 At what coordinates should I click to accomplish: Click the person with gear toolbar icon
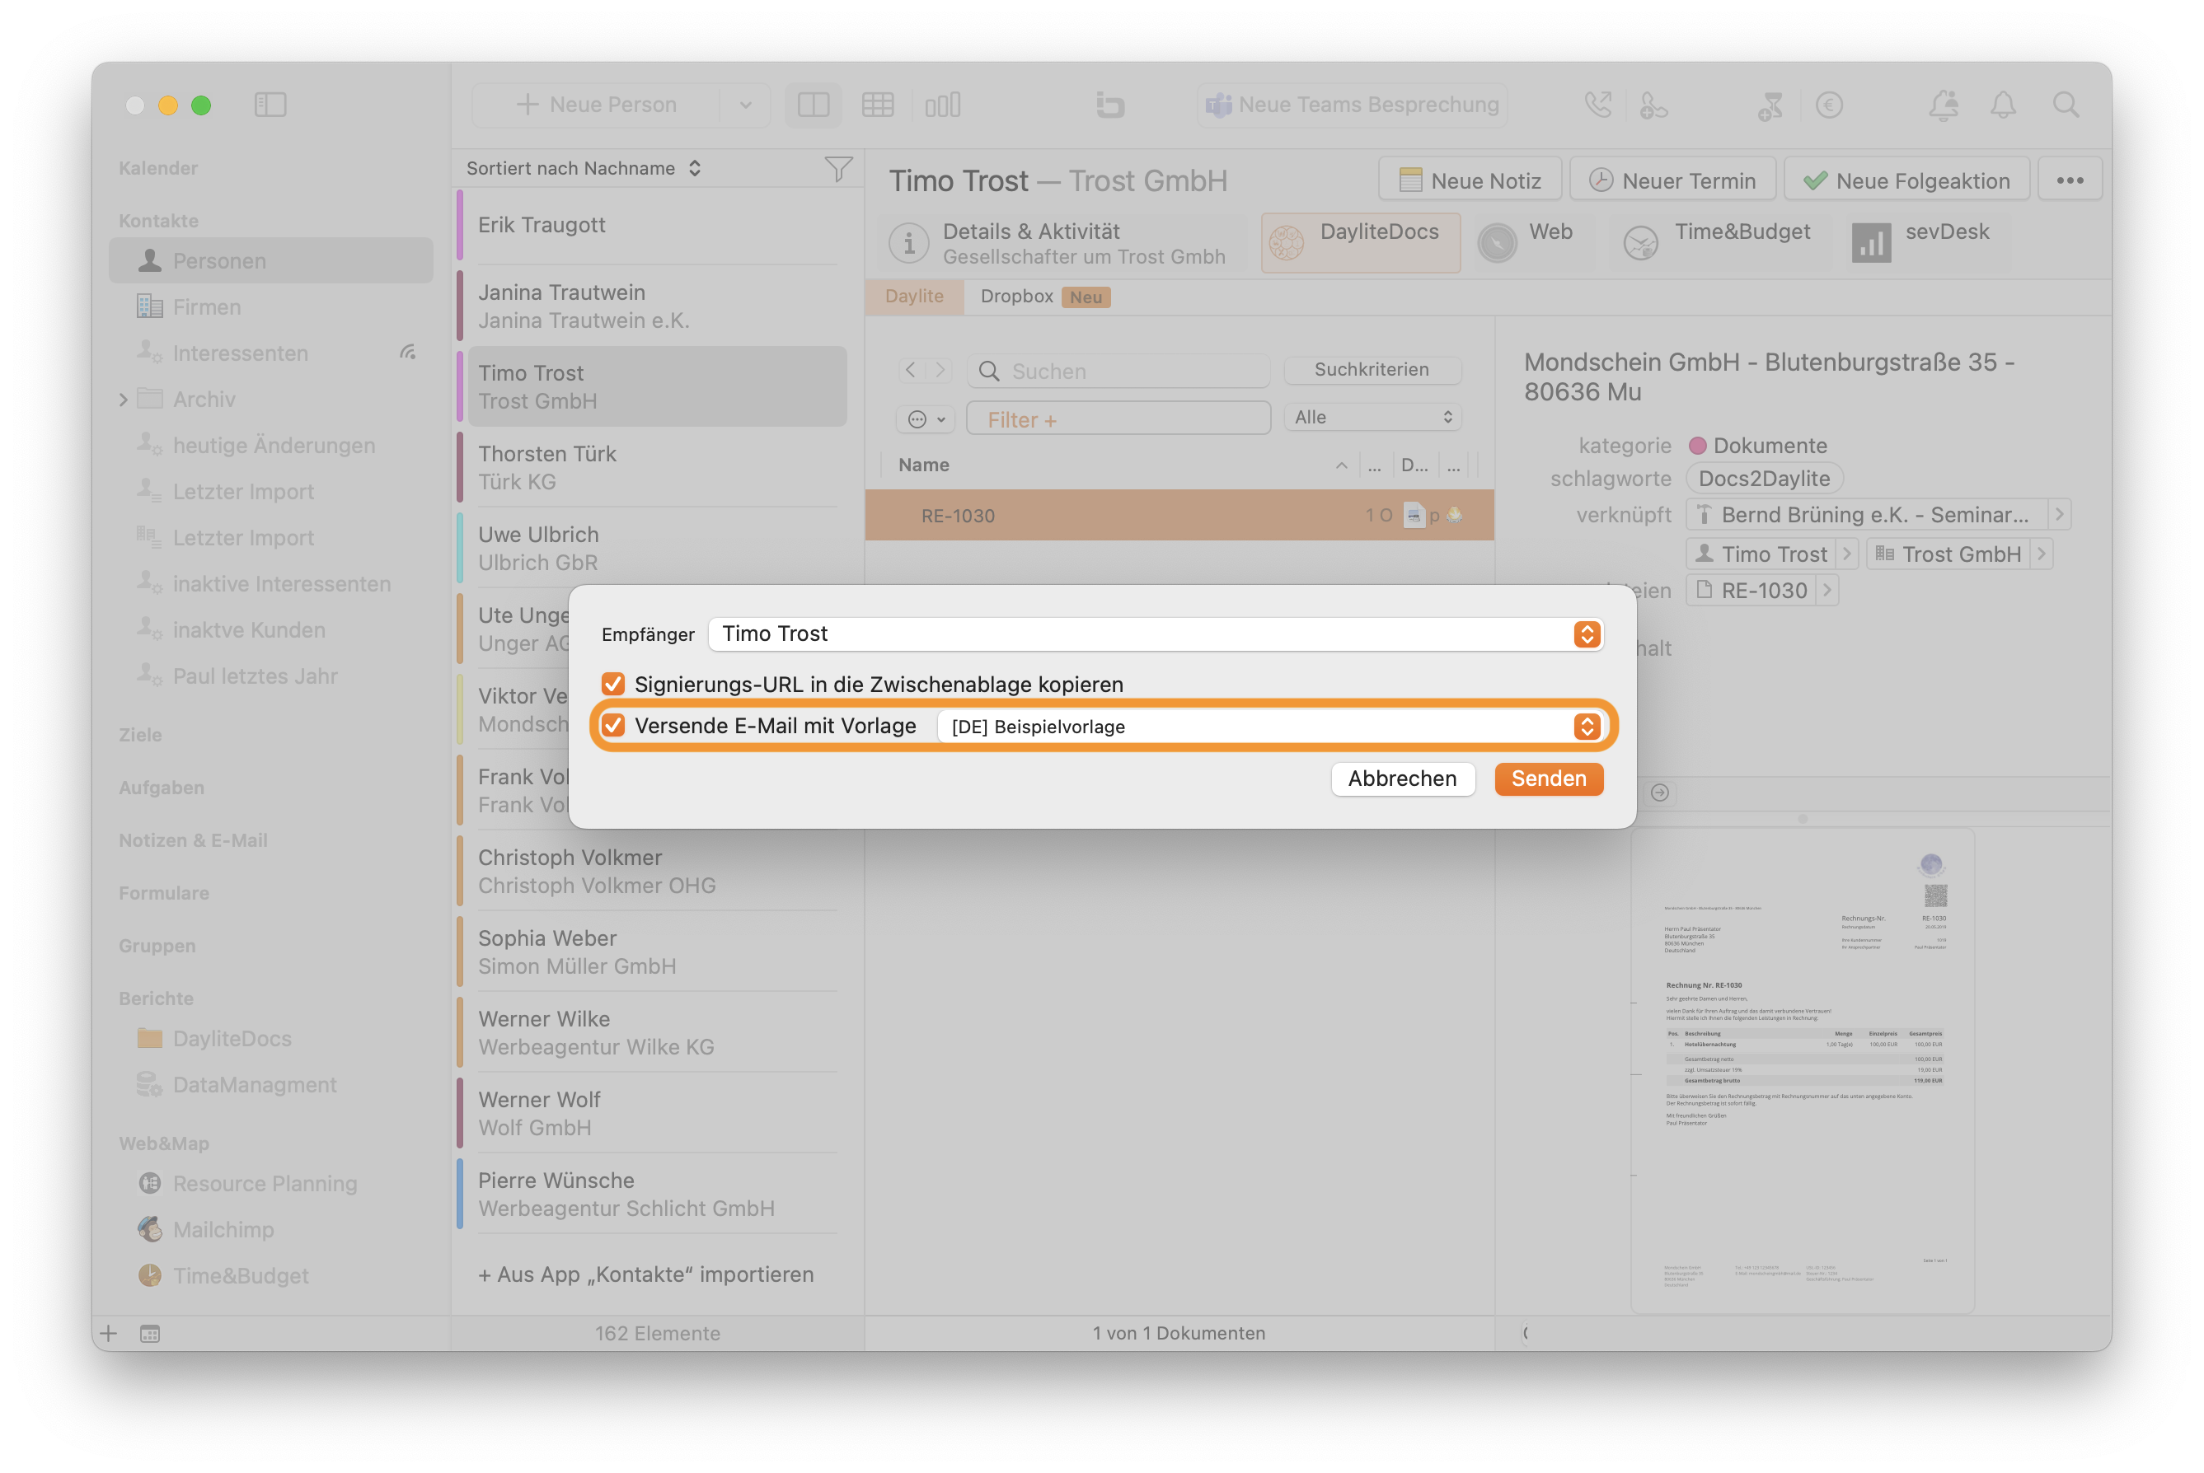[x=1653, y=105]
